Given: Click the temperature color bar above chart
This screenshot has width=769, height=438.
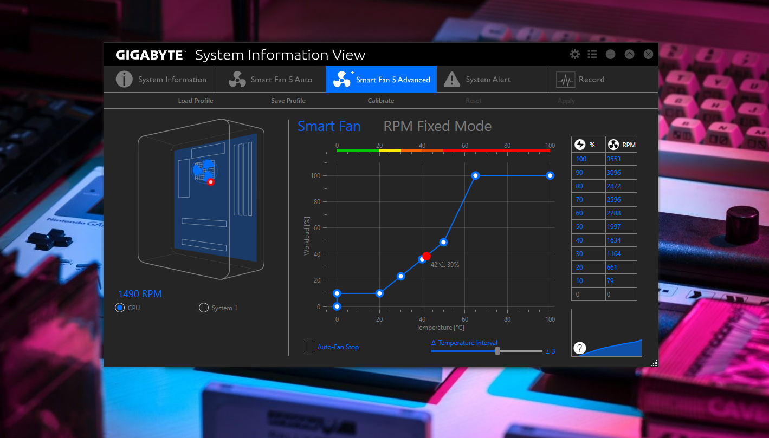Looking at the screenshot, I should coord(443,150).
